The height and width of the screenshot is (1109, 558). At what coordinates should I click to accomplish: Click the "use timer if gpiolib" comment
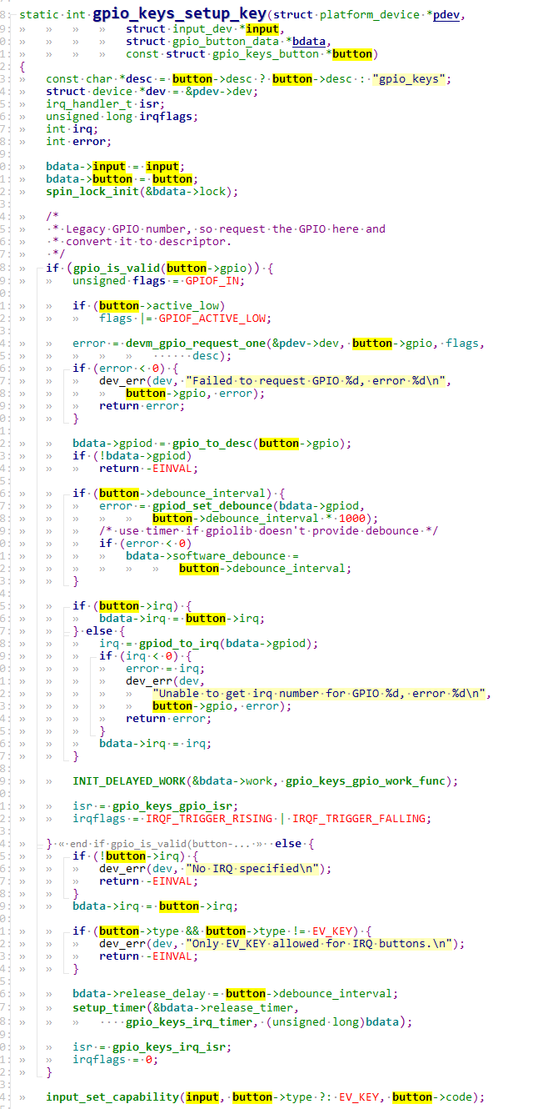(269, 530)
